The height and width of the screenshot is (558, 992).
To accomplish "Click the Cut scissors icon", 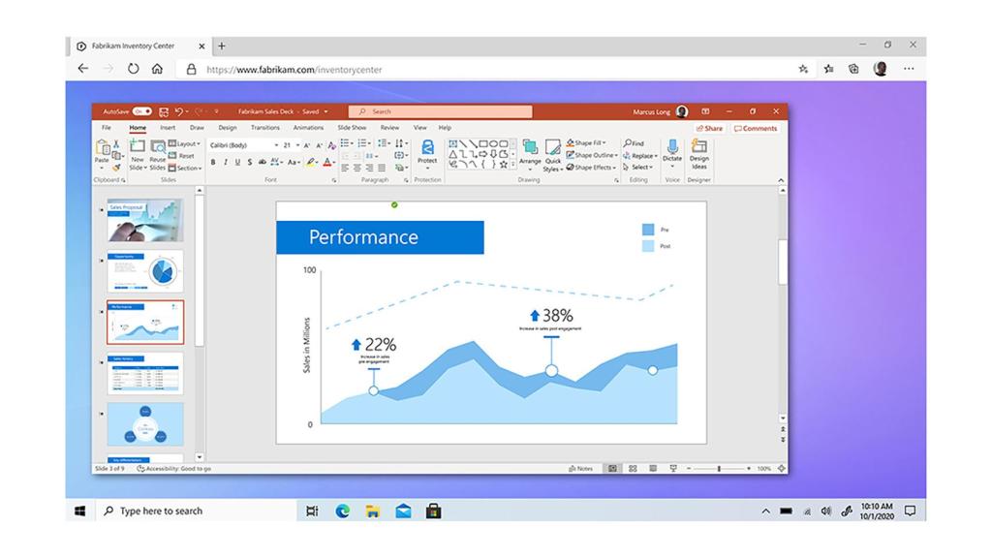I will coord(116,144).
